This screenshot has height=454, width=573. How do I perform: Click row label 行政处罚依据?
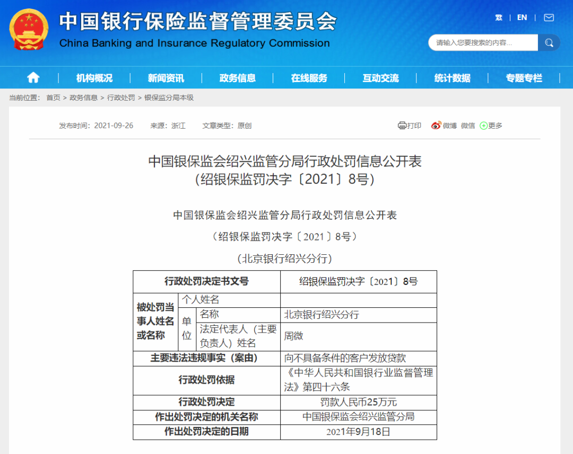[207, 380]
